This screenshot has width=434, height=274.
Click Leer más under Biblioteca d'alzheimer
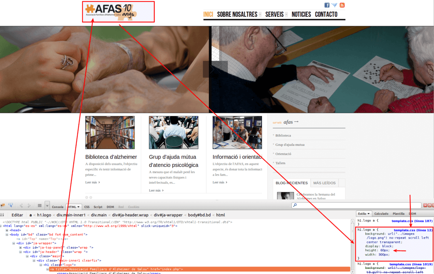pyautogui.click(x=92, y=182)
